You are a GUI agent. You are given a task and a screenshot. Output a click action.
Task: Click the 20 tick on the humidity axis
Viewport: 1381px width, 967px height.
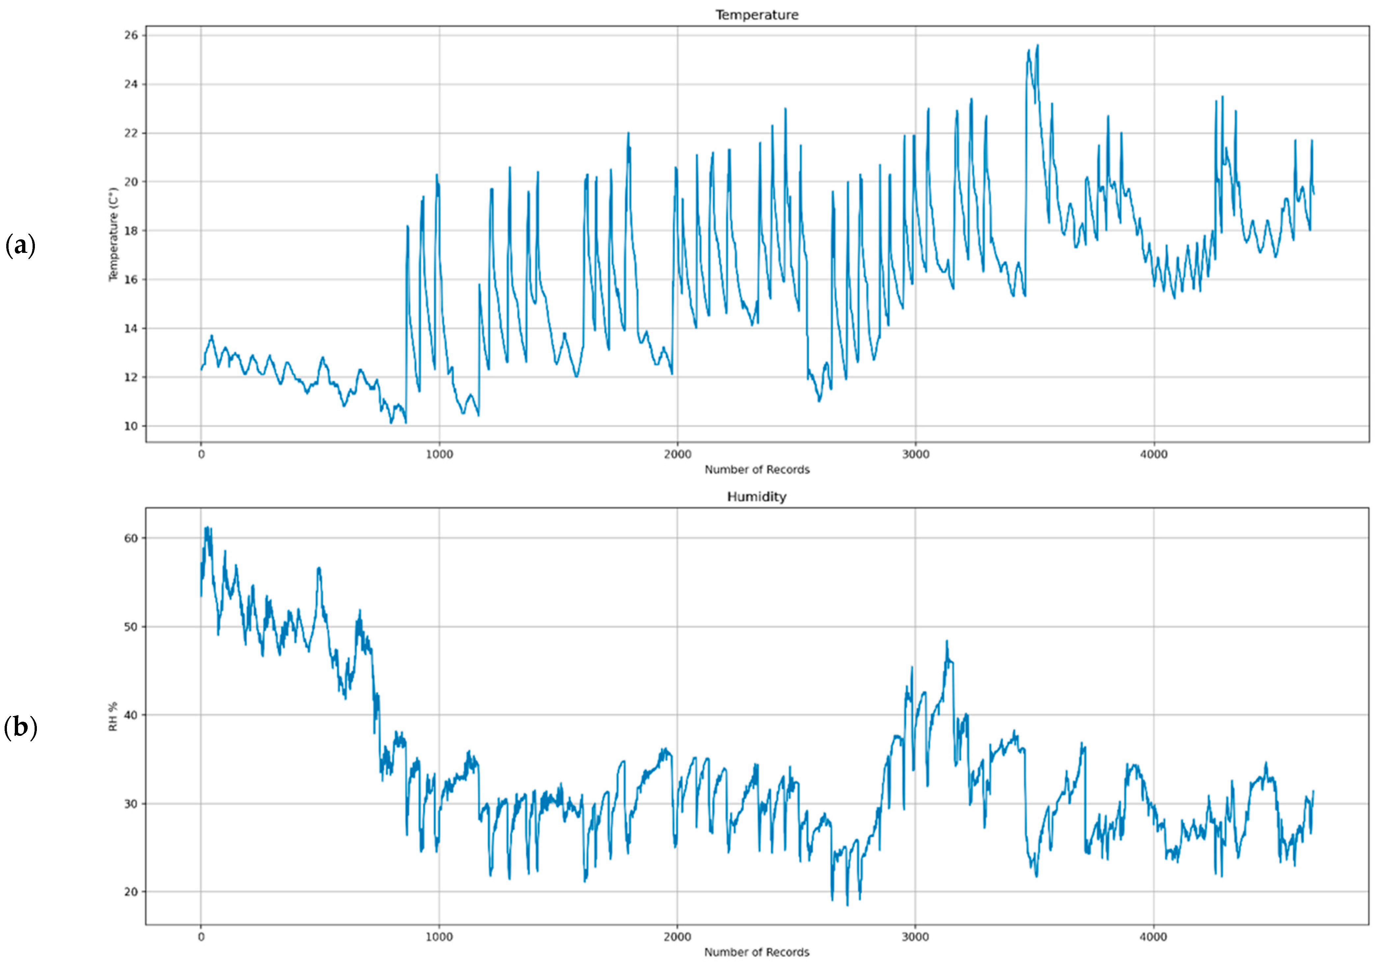[131, 892]
